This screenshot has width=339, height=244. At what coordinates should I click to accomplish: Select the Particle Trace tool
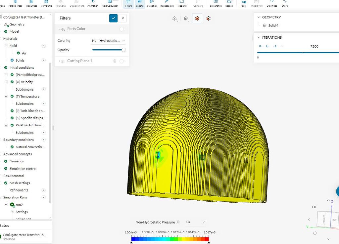click(15, 3)
